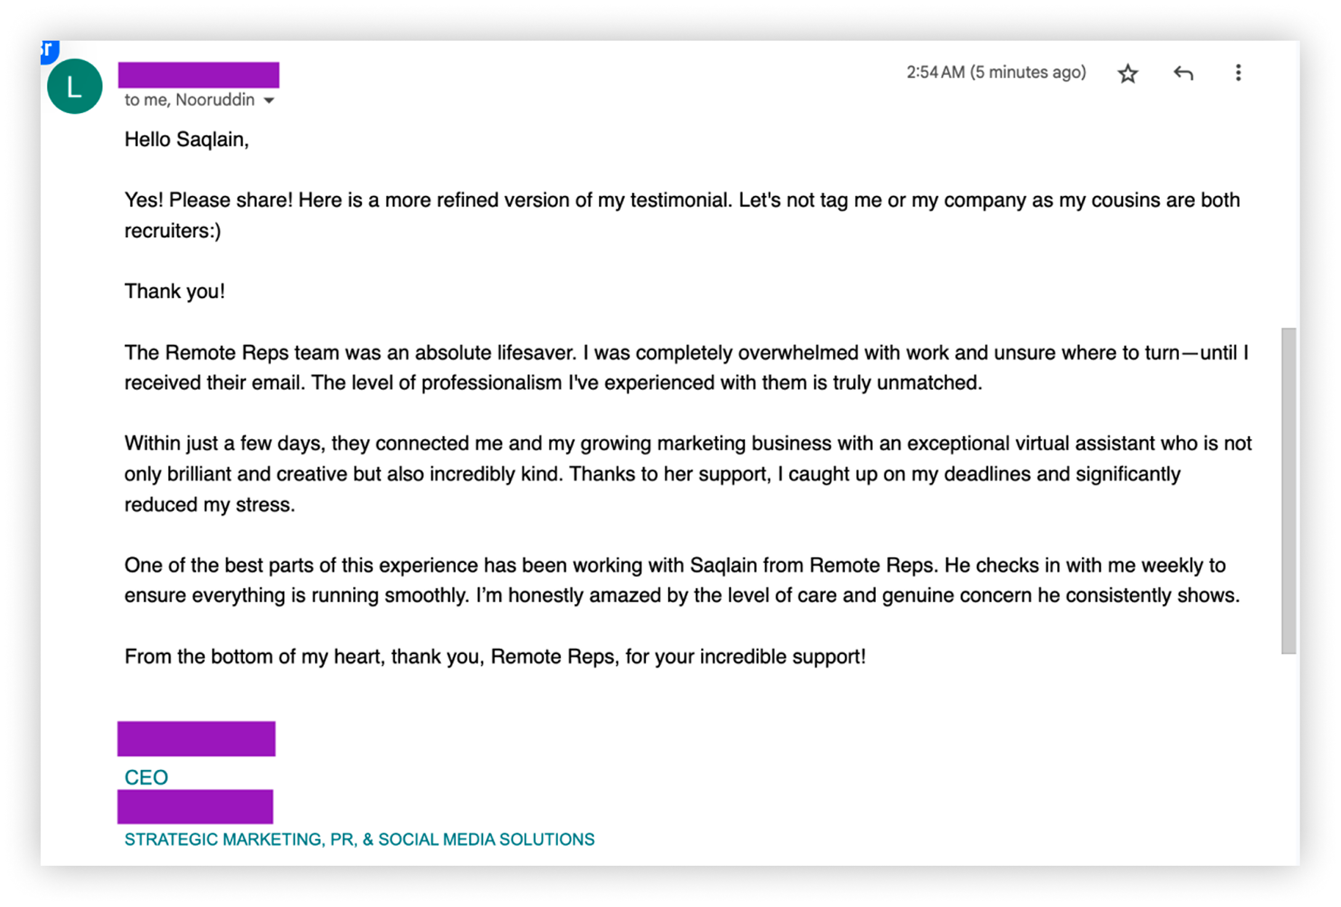Open the Strategic Marketing, PR, & Social Media Solutions link
Viewport: 1341px width, 907px height.
(x=359, y=839)
